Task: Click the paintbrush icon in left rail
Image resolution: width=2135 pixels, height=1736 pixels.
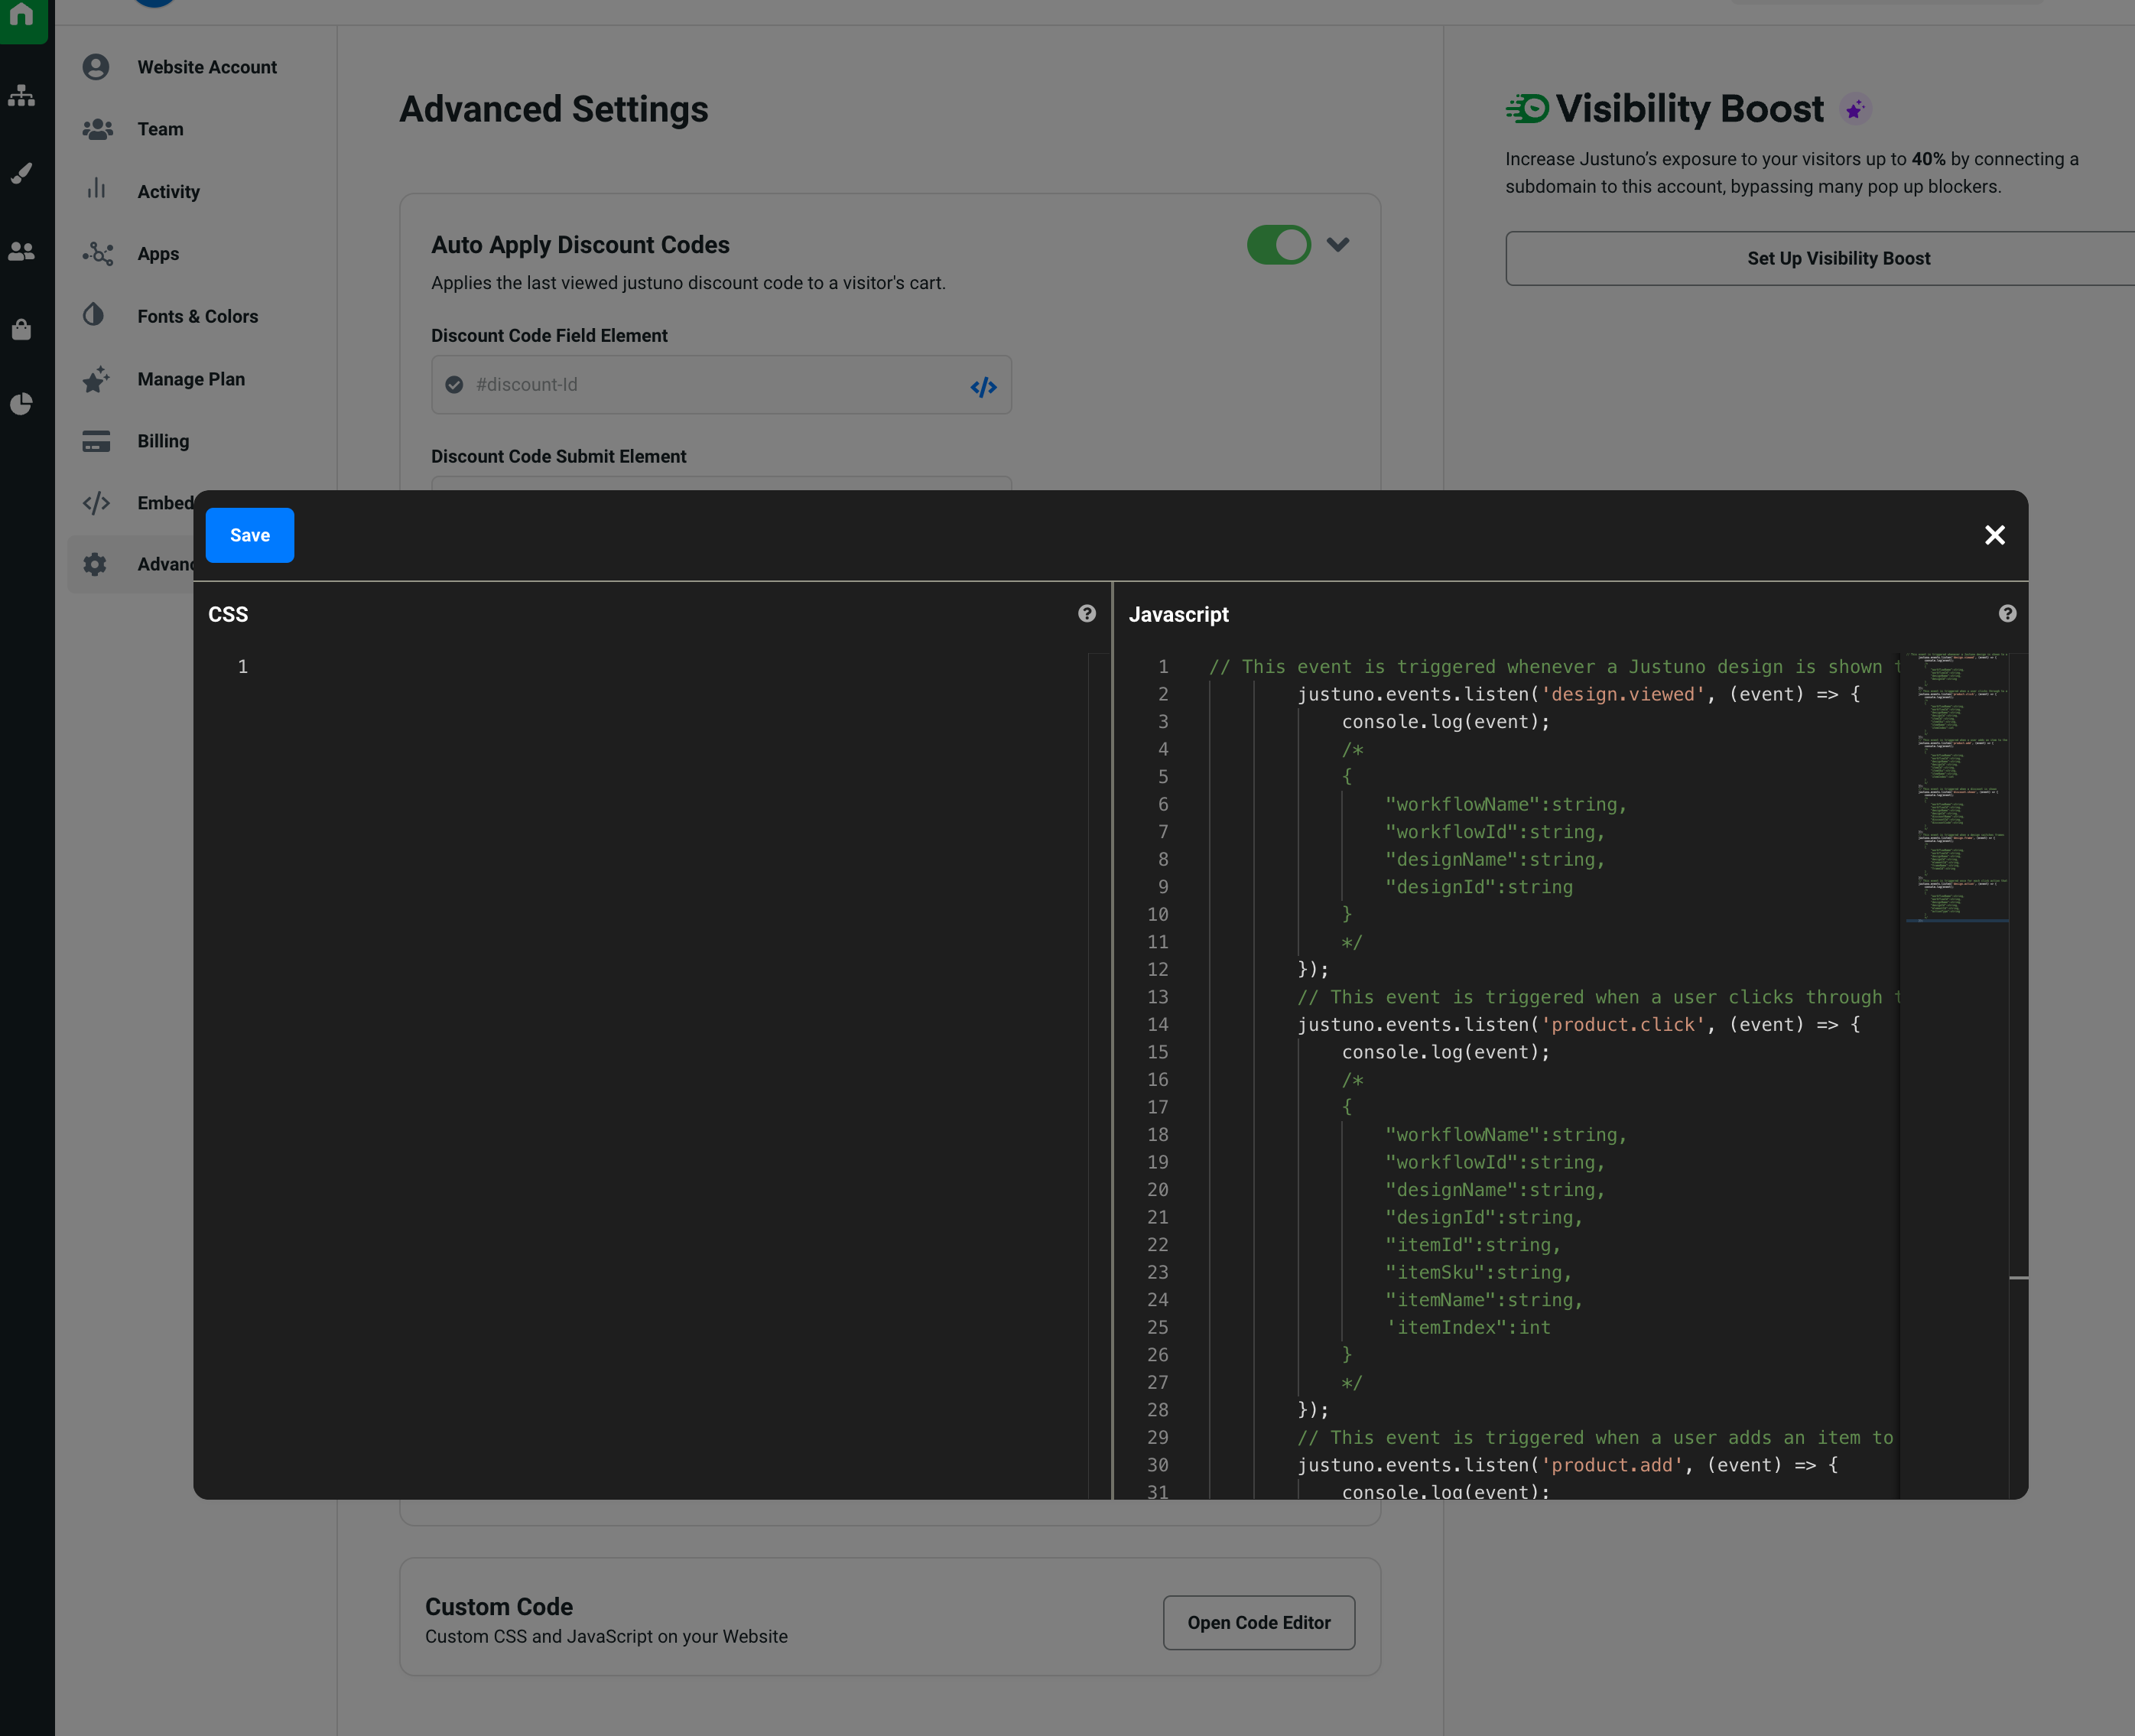Action: [22, 174]
